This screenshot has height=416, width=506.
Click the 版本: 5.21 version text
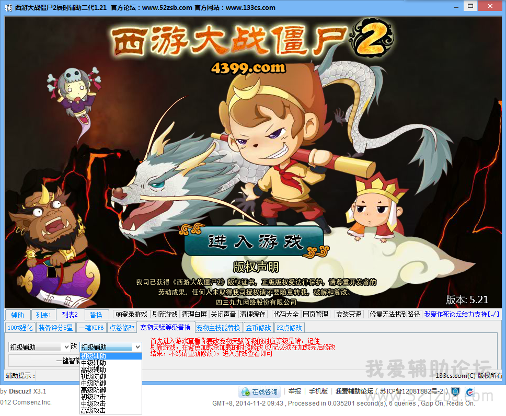(x=467, y=300)
